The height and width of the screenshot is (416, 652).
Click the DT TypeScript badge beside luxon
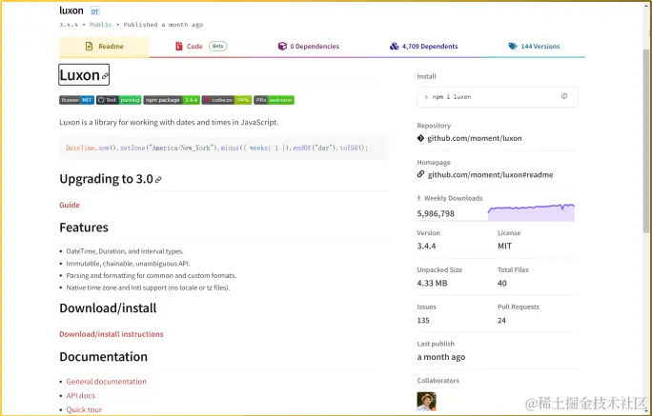pyautogui.click(x=95, y=11)
